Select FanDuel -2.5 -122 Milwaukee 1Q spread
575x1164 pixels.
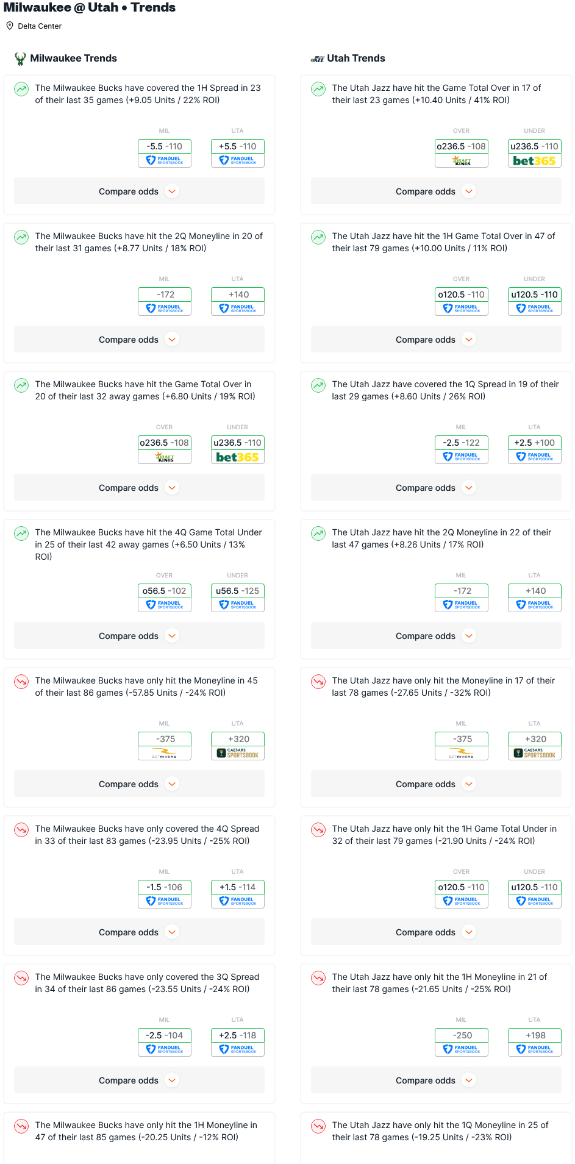pos(462,449)
